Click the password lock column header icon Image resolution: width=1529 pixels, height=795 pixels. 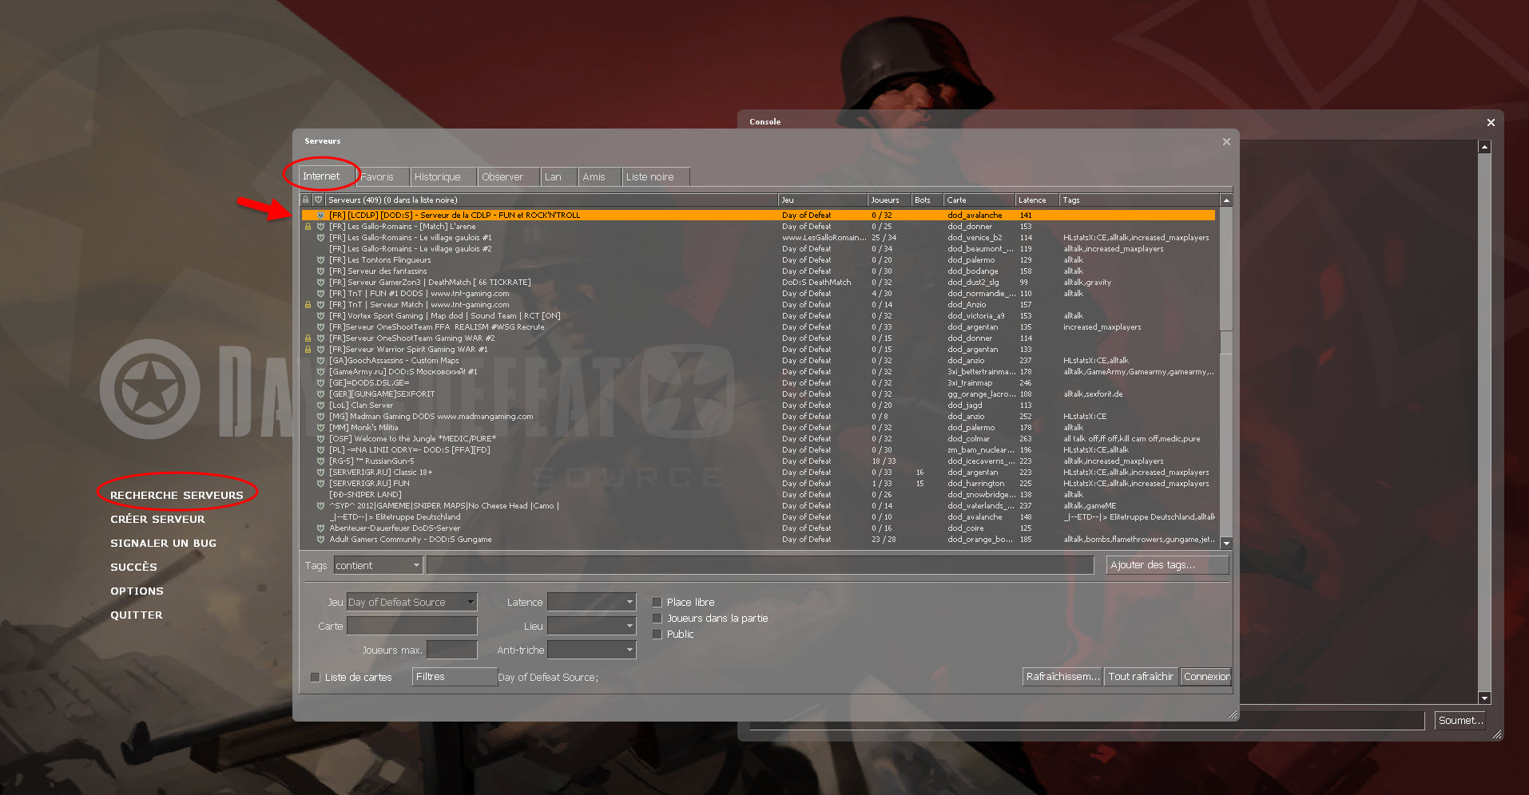(x=305, y=200)
